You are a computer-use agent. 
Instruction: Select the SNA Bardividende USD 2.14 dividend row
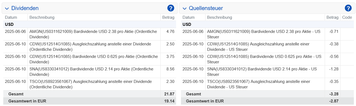coord(90,71)
